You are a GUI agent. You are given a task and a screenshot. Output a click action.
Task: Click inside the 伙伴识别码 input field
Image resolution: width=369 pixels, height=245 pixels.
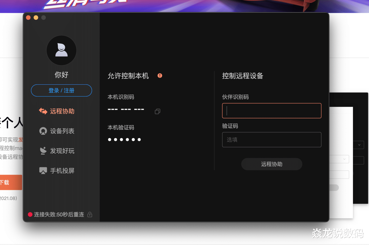pyautogui.click(x=272, y=111)
